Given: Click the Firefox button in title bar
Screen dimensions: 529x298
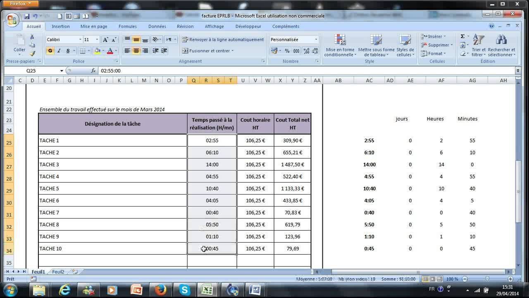Looking at the screenshot, I should click(20, 4).
